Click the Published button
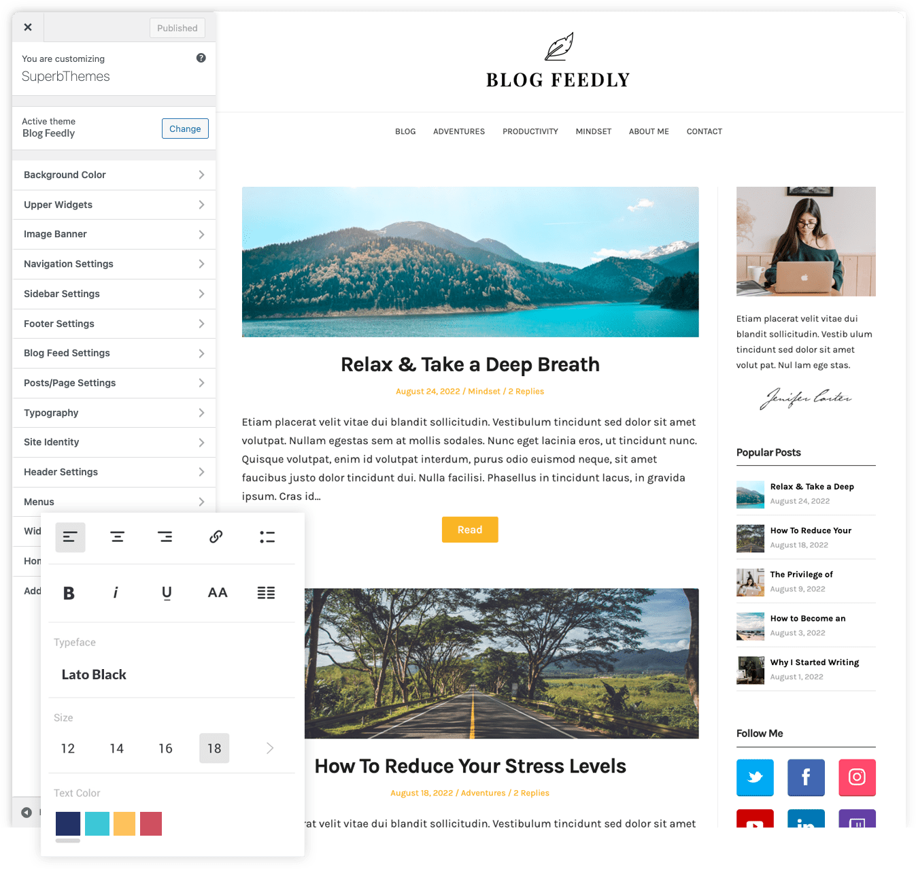Screen dimensions: 916x869 point(177,28)
